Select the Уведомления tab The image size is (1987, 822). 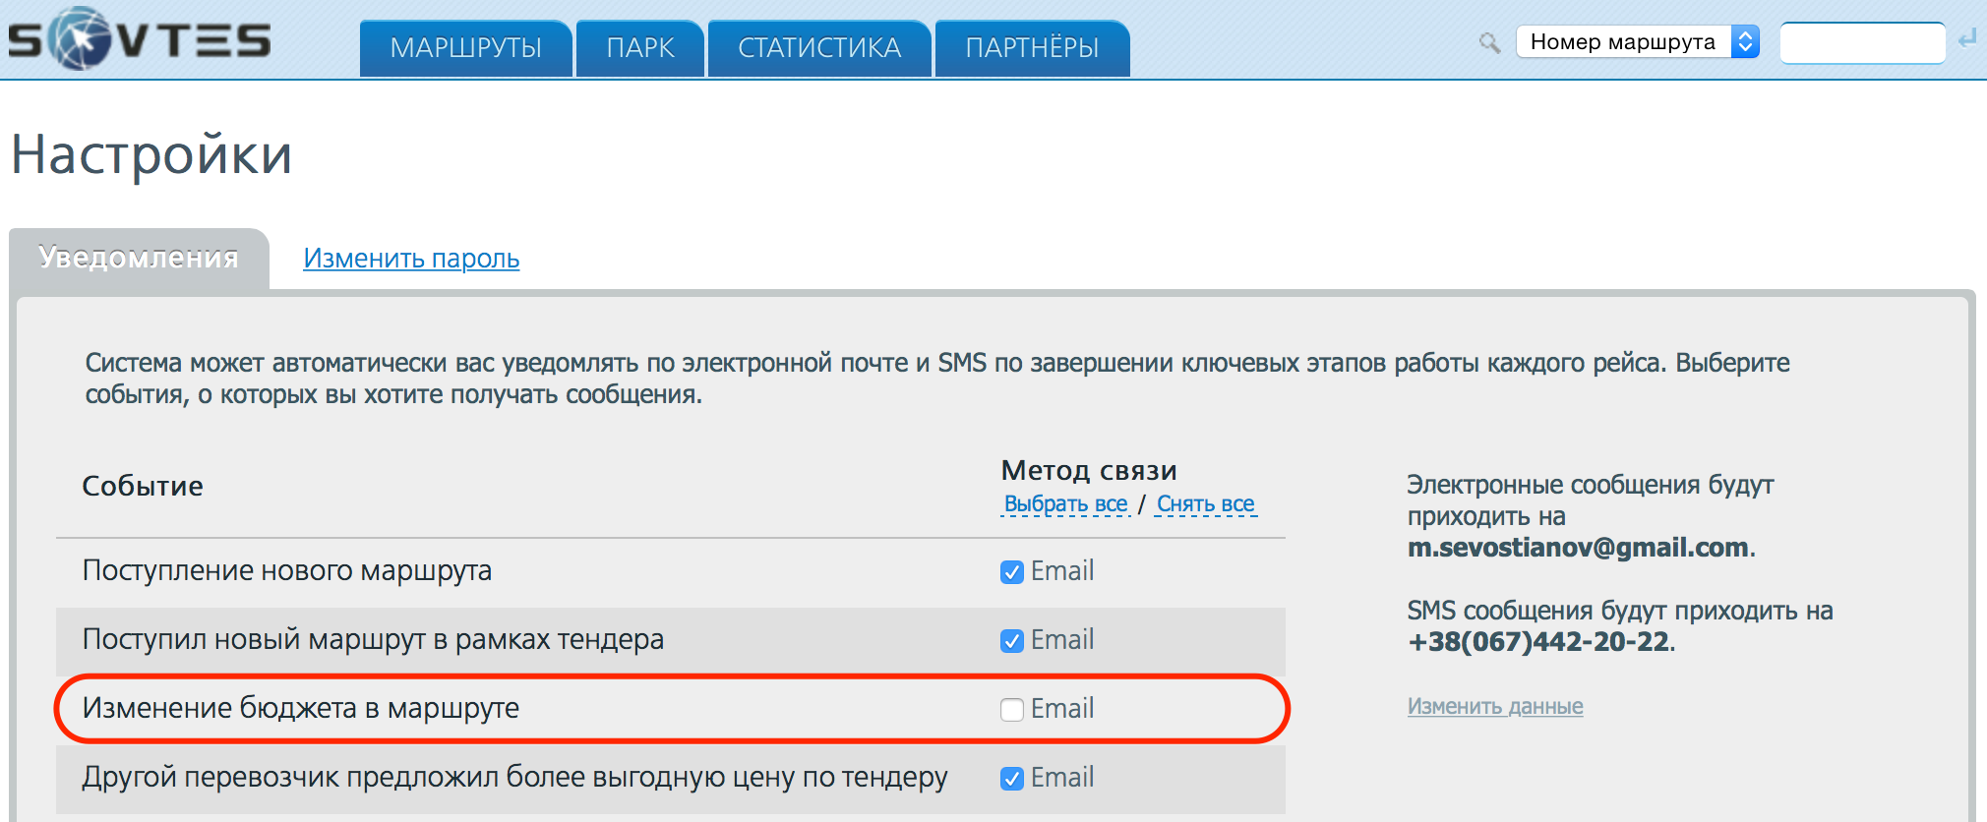(x=139, y=258)
